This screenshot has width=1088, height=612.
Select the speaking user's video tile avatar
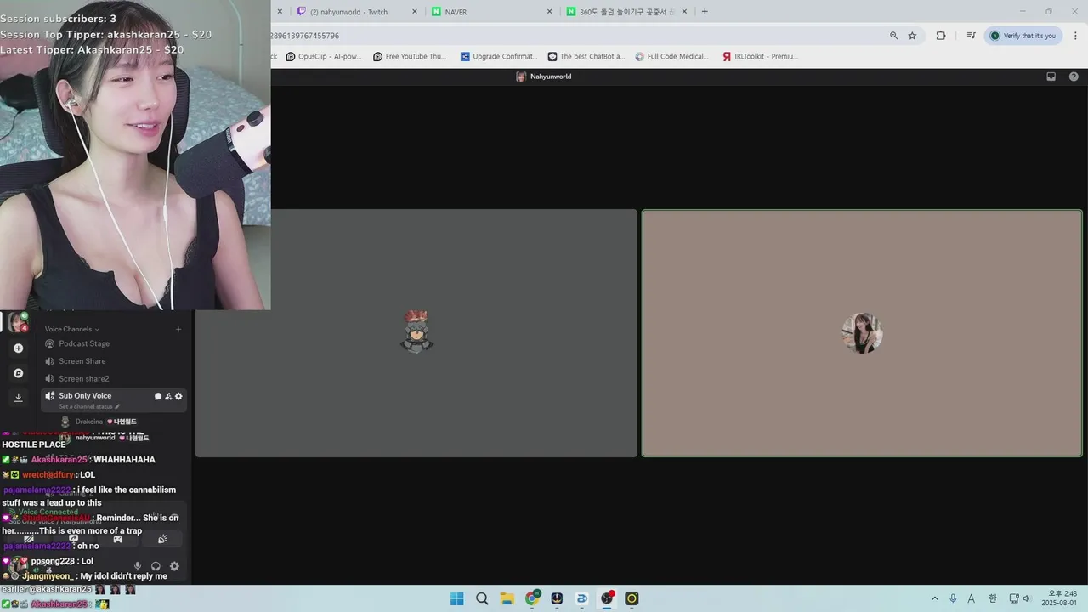coord(862,333)
